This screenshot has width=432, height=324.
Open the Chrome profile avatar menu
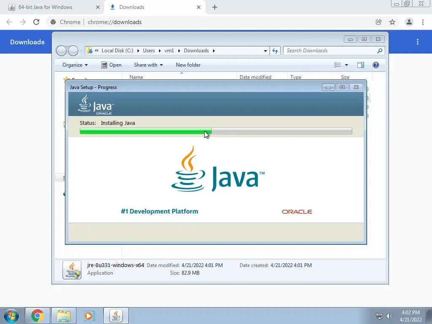click(409, 22)
